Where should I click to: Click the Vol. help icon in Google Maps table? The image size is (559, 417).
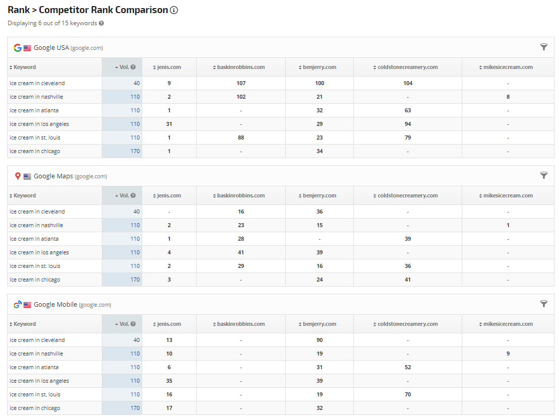[133, 196]
